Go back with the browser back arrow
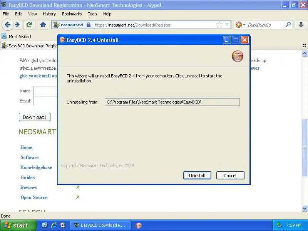The image size is (308, 231). coord(8,25)
